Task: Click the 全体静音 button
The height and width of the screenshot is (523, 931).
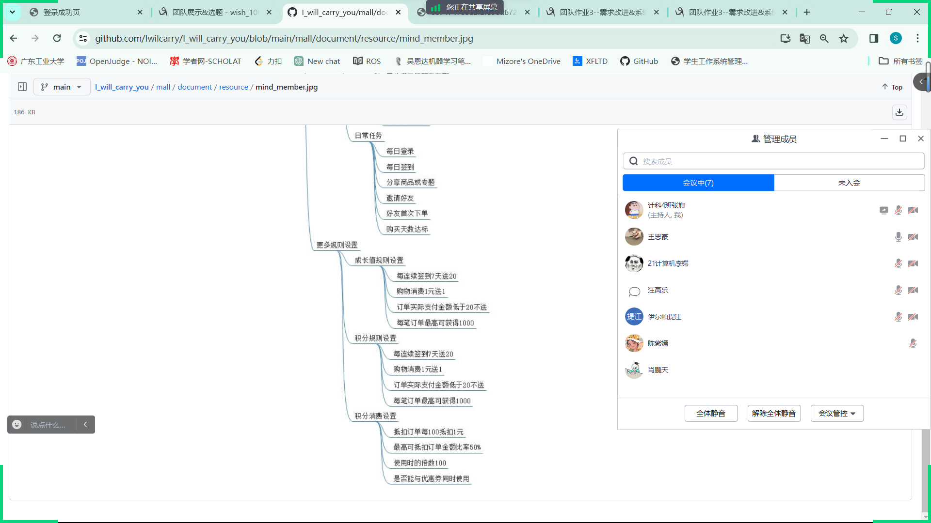Action: pyautogui.click(x=711, y=413)
